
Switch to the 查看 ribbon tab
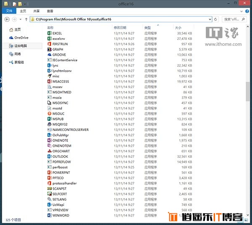pyautogui.click(x=50, y=11)
